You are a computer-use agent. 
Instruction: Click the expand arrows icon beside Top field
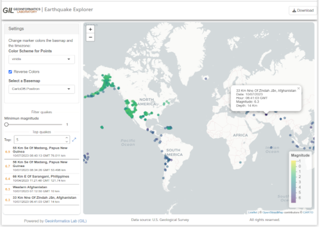click(74, 139)
